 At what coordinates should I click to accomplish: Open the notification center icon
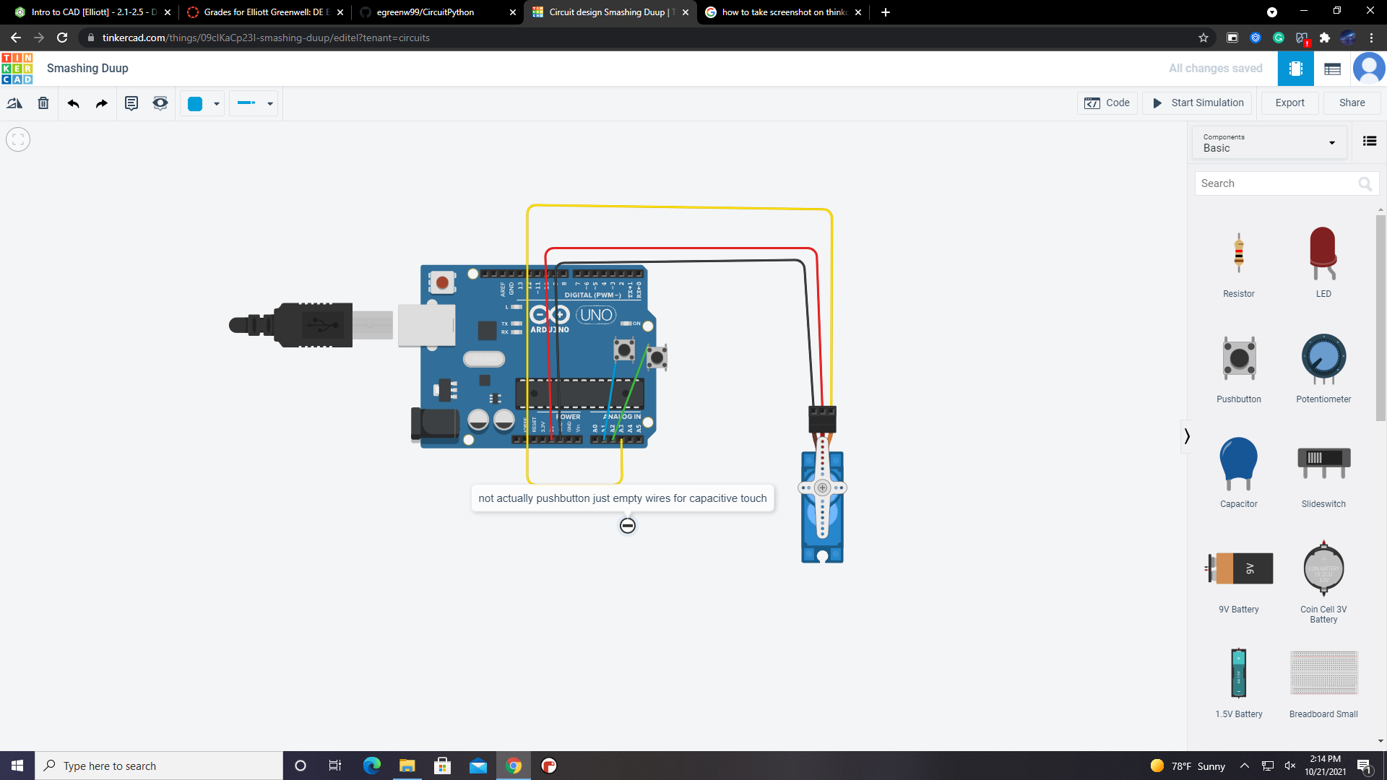point(1365,766)
